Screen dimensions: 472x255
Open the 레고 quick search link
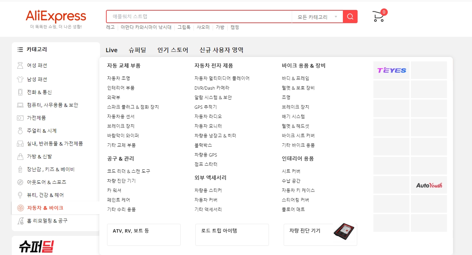(110, 27)
